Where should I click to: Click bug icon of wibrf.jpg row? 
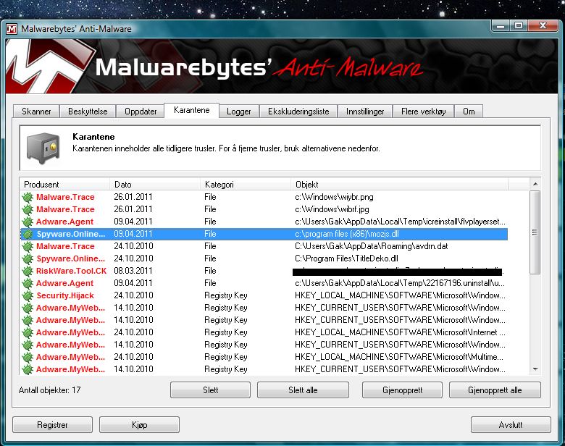(x=28, y=209)
